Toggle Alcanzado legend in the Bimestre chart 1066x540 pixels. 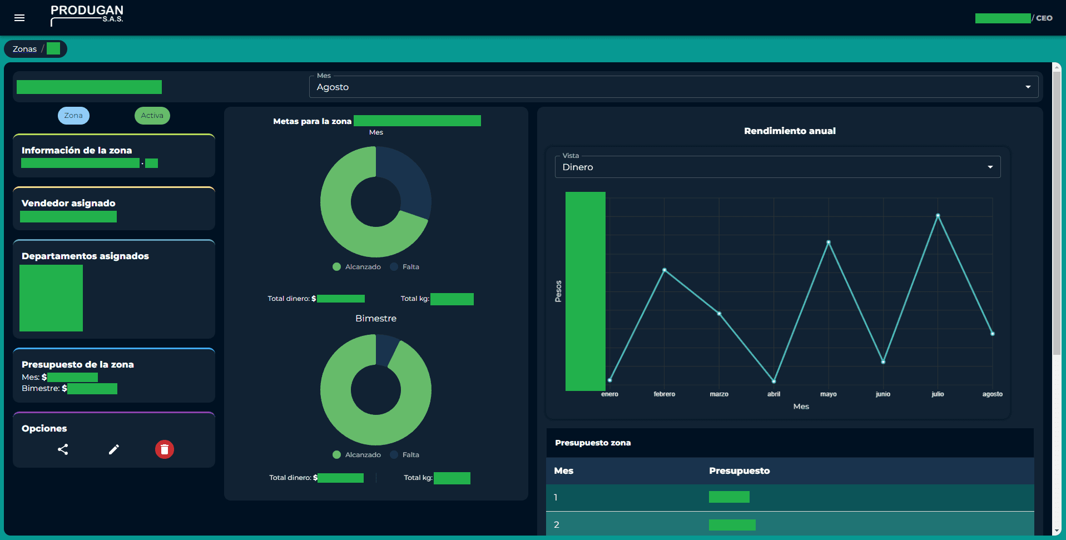click(x=356, y=455)
